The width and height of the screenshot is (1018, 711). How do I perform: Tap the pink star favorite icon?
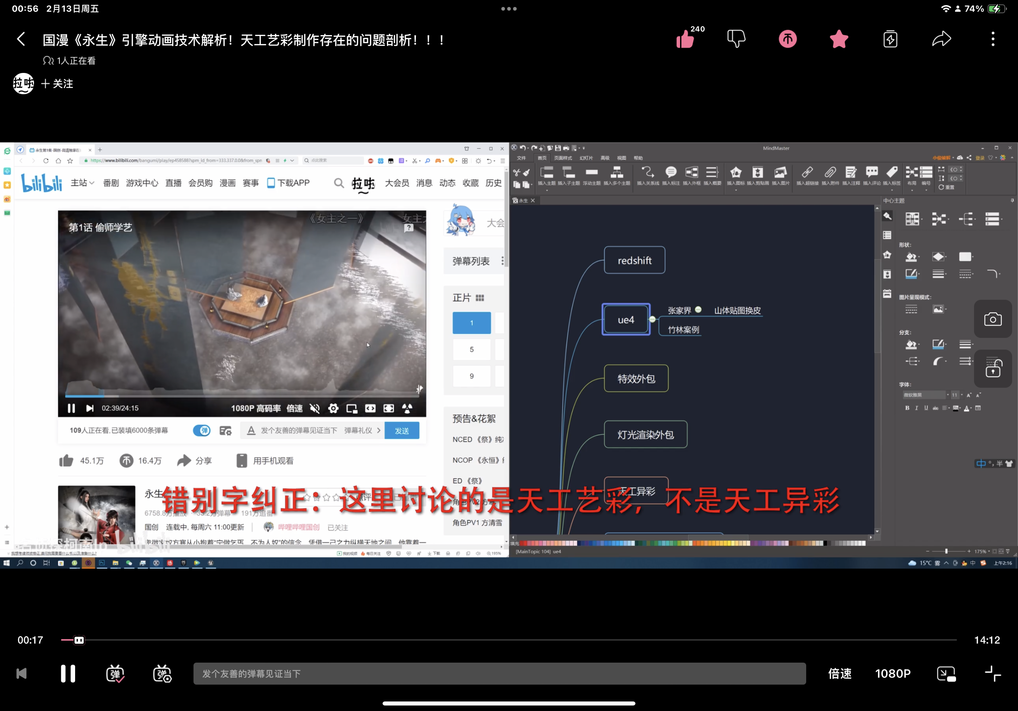(x=839, y=39)
